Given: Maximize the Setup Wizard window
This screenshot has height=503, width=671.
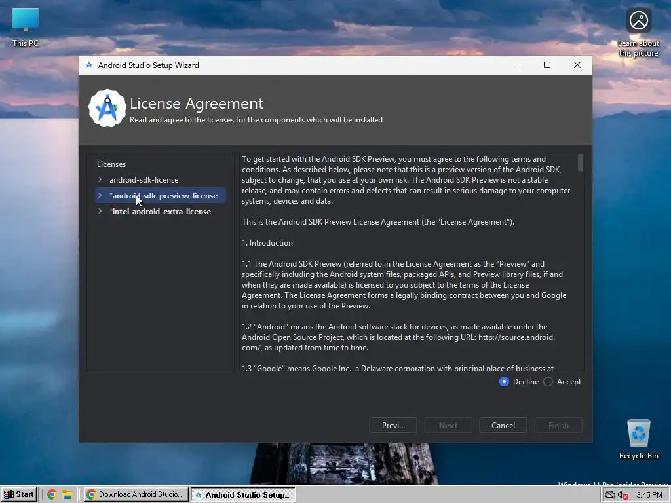Looking at the screenshot, I should pos(547,65).
